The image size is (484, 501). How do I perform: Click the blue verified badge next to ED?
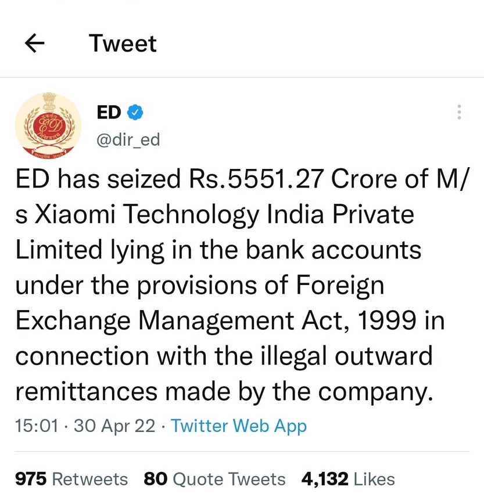pos(134,113)
